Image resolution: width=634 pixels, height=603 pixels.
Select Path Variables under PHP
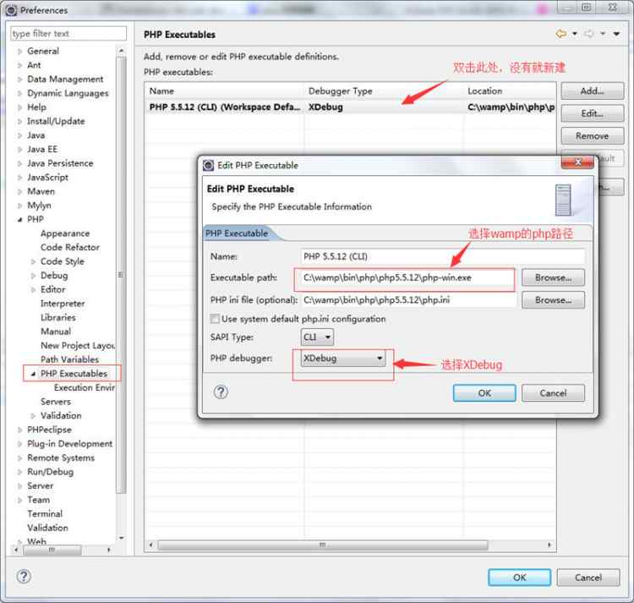click(69, 359)
